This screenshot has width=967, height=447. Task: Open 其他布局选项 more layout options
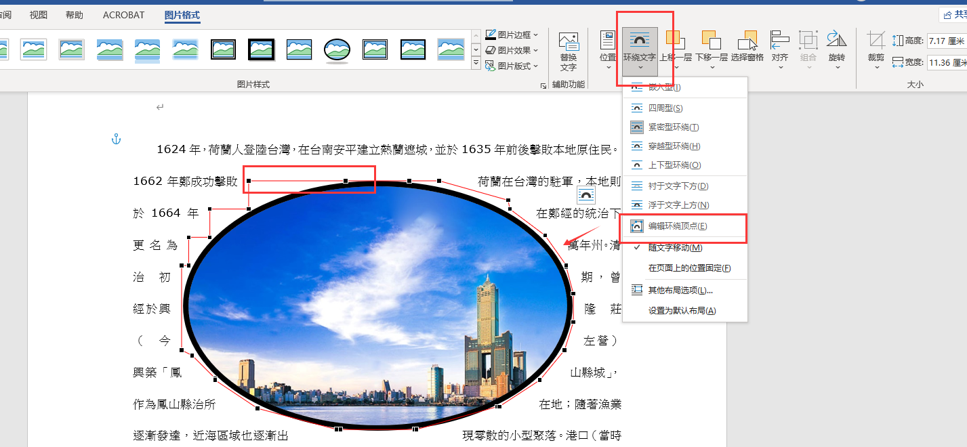(x=685, y=290)
